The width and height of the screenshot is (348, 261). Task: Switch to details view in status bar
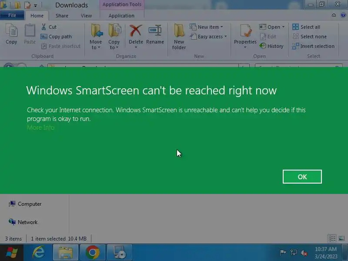pyautogui.click(x=332, y=238)
